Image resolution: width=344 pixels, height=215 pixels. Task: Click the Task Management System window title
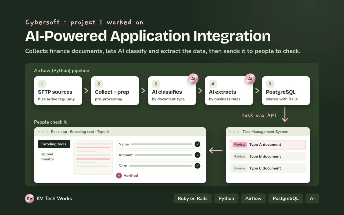click(265, 132)
